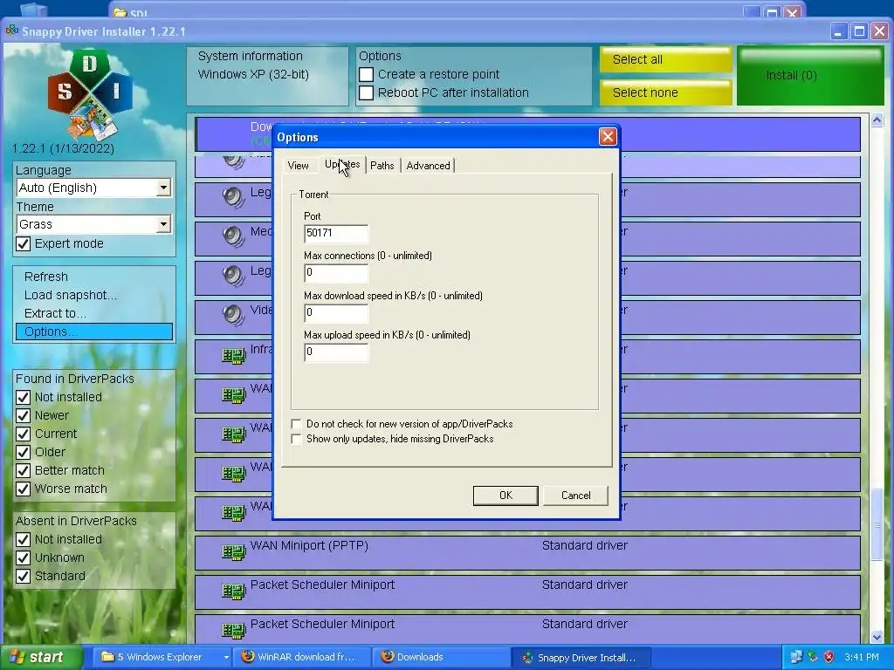
Task: Uncheck Newer under Found in DriverPacks
Action: [23, 416]
